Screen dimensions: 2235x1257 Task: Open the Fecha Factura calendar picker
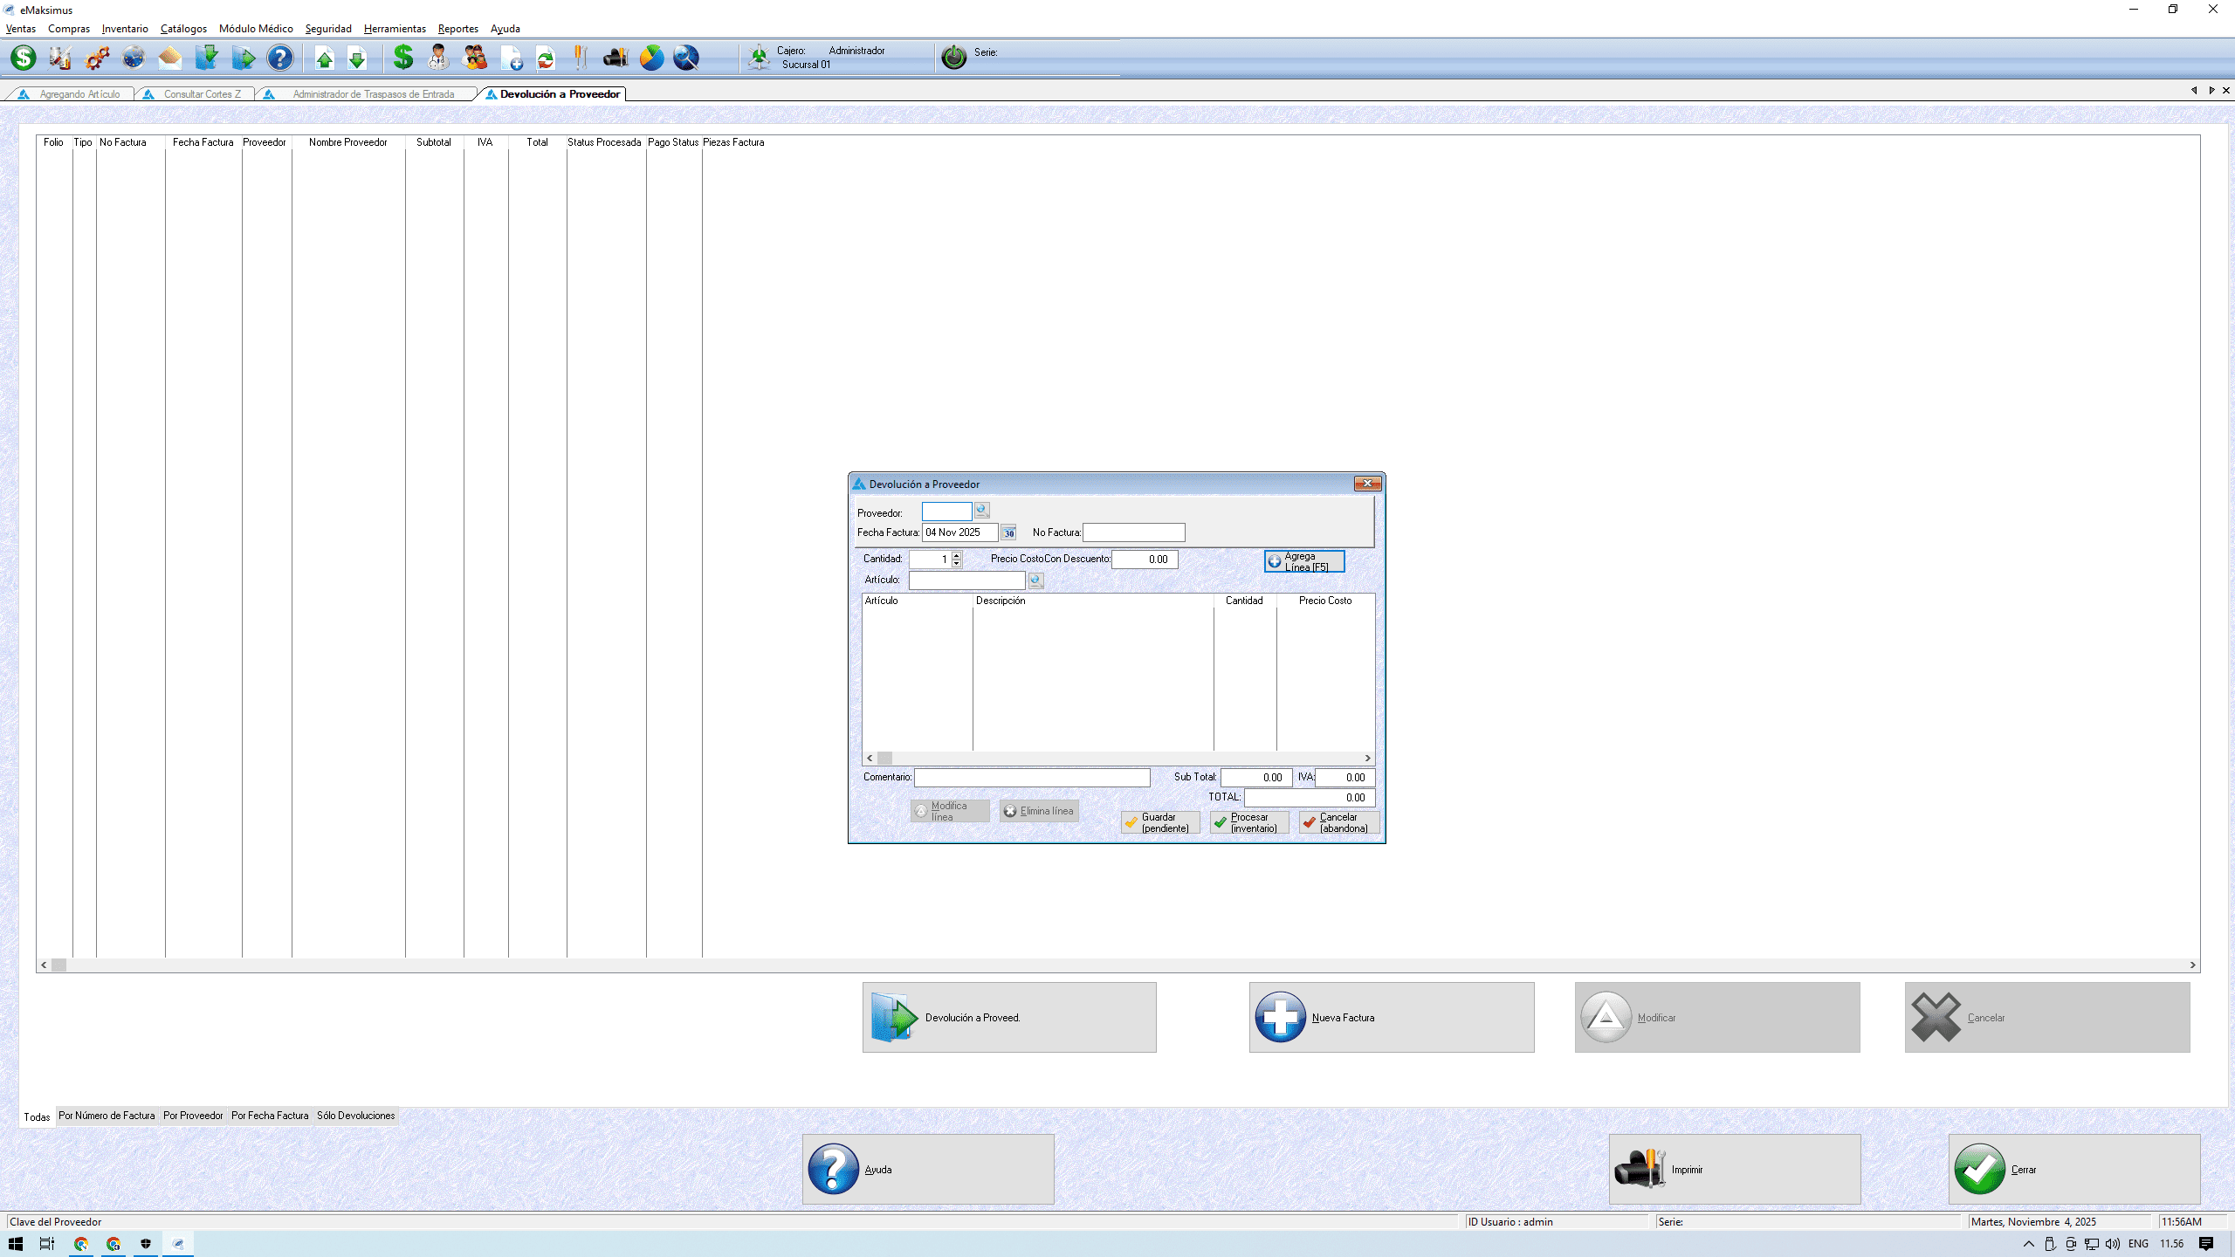tap(1009, 532)
